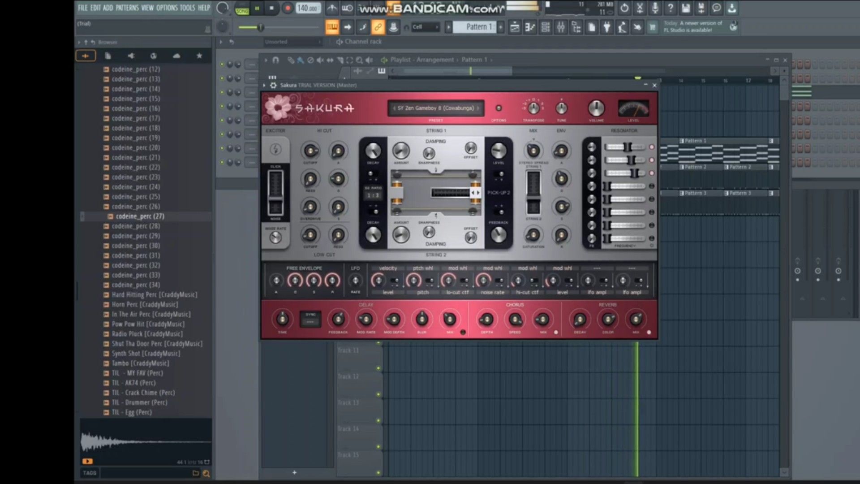860x484 pixels.
Task: Open the Piano roll from the toolbar
Action: click(530, 27)
